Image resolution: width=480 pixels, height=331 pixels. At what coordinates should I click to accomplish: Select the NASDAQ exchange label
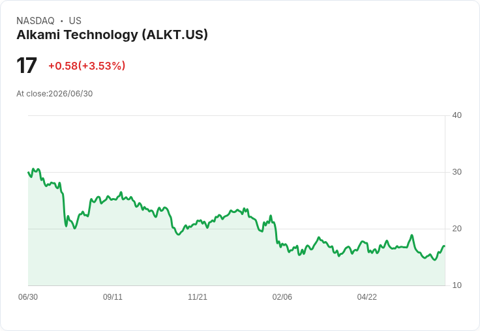35,21
